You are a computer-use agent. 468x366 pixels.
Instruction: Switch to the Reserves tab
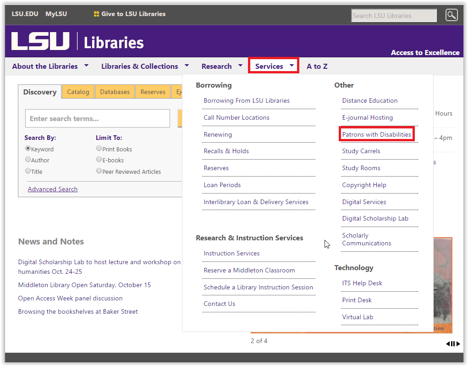pyautogui.click(x=153, y=92)
